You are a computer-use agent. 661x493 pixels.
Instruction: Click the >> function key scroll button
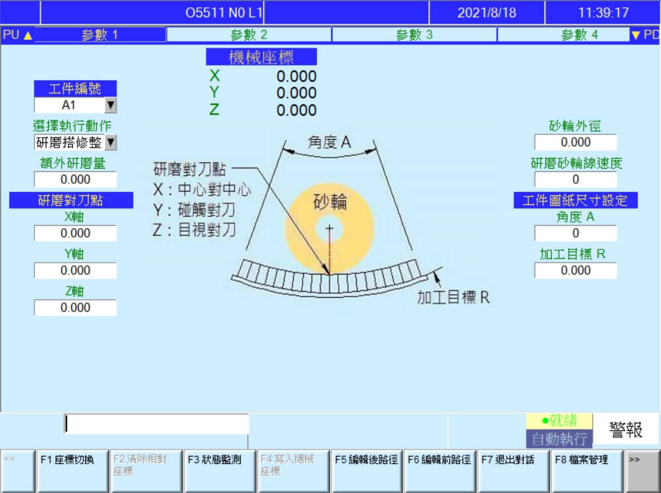click(x=642, y=471)
